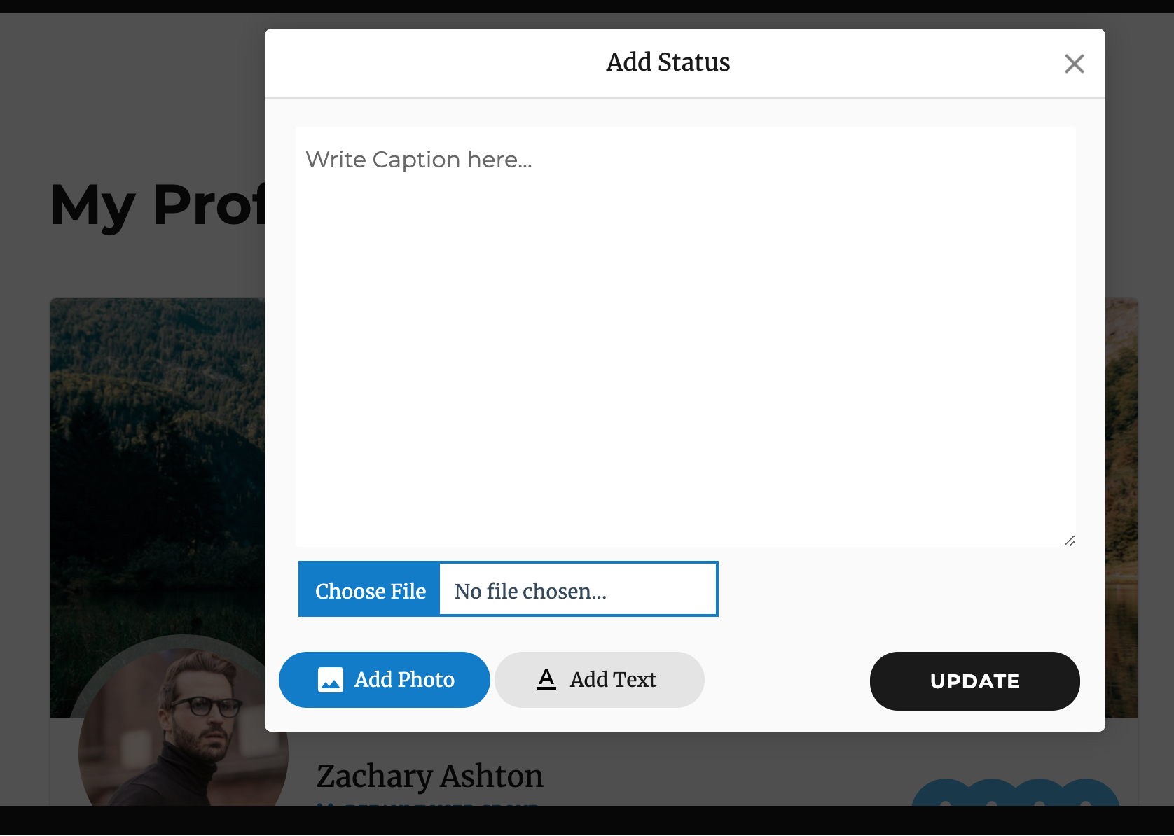Close the Add Status dialog
1174x836 pixels.
(1074, 64)
